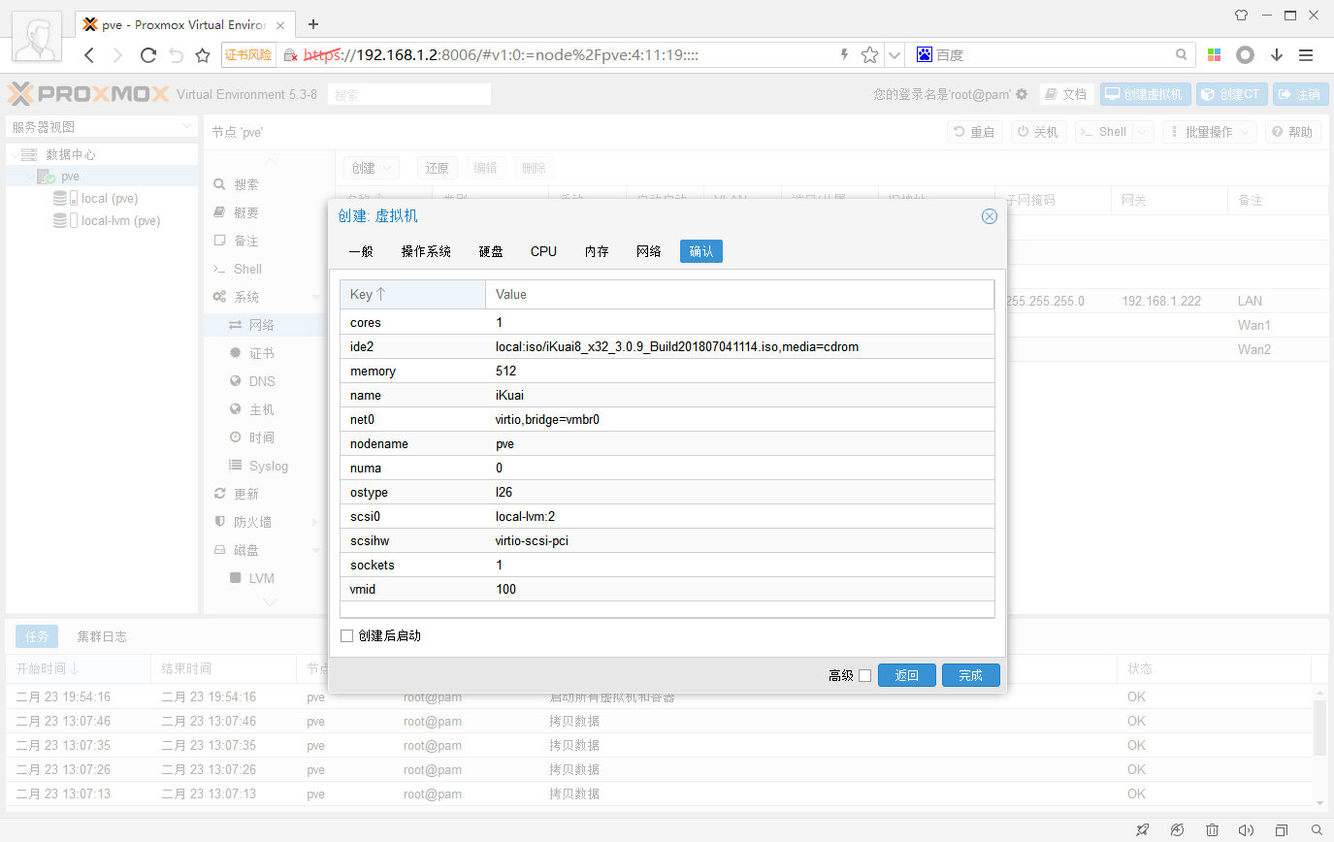Expand the 防火墙 submenu arrow

point(315,522)
